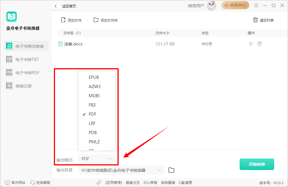Click delete trash icon for 活着.docx

[259, 44]
